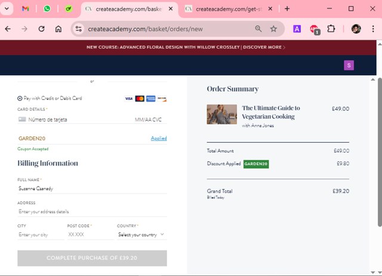Click the American Express logo
This screenshot has width=382, height=276.
pyautogui.click(x=151, y=99)
